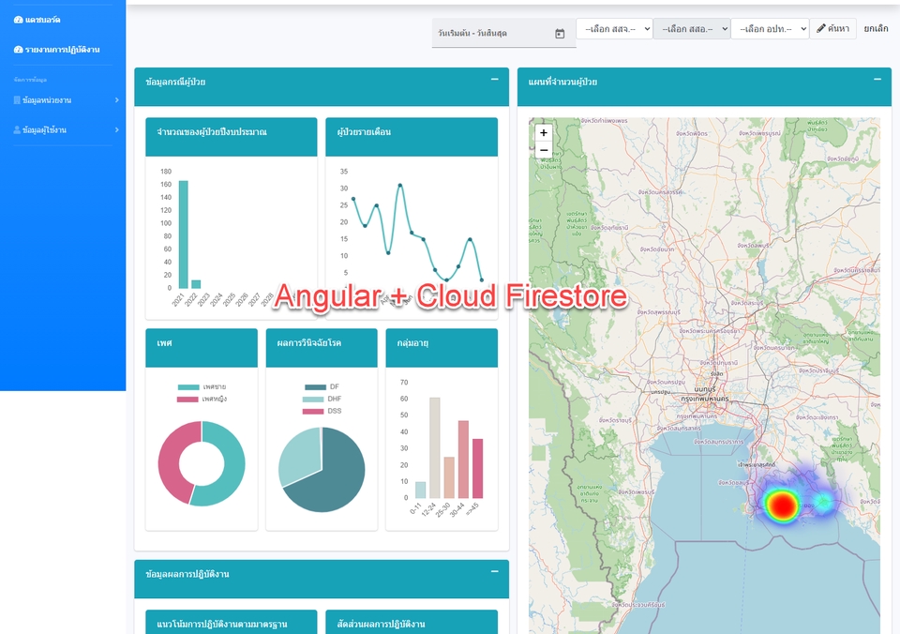This screenshot has width=900, height=634.
Task: Toggle DSS legend in diagnosis chart
Action: 322,411
